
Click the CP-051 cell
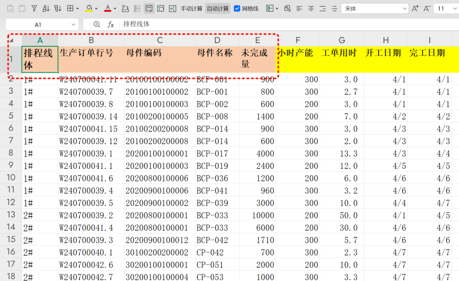217,264
